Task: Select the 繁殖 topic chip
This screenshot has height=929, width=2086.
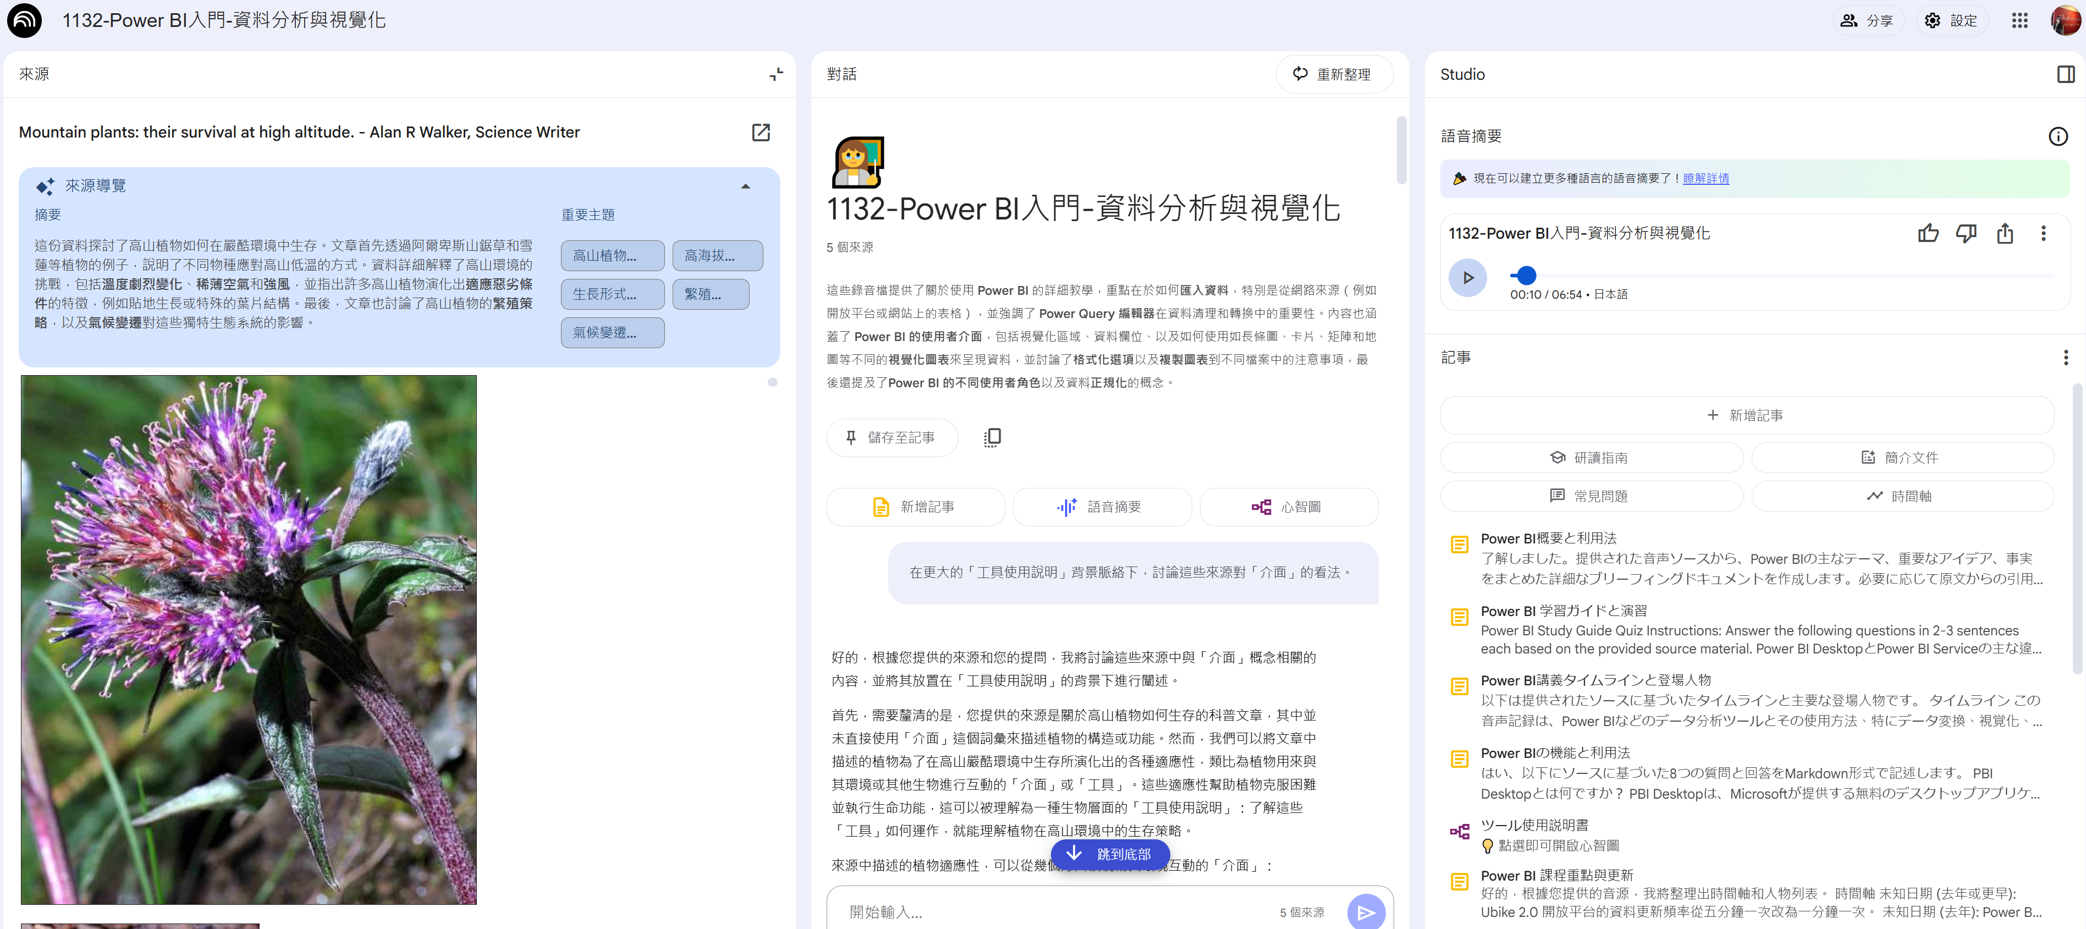Action: coord(710,294)
